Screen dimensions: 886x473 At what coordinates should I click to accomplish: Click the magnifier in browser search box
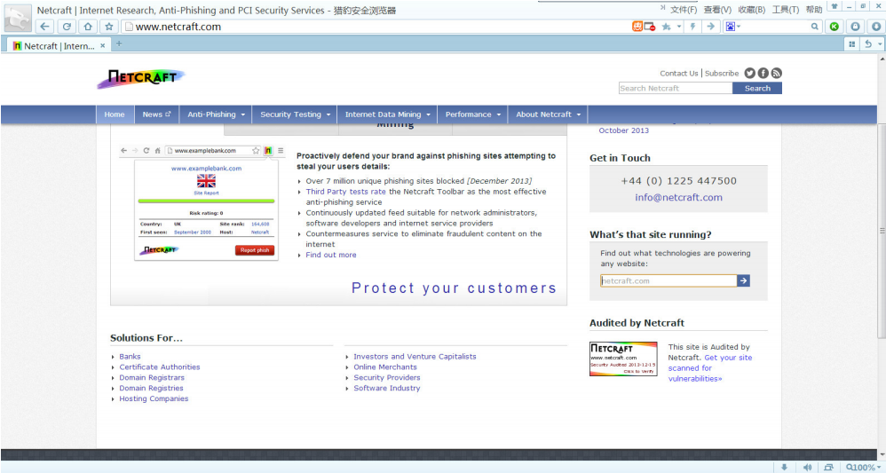[x=814, y=27]
